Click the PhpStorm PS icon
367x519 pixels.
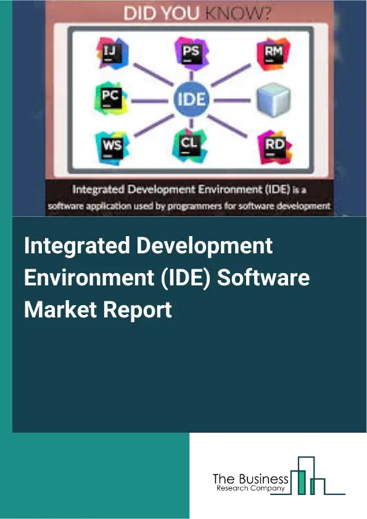[192, 53]
